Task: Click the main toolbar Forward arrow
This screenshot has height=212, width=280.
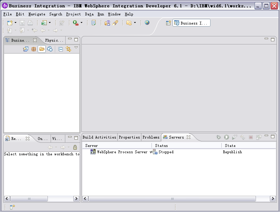Action: click(56, 30)
